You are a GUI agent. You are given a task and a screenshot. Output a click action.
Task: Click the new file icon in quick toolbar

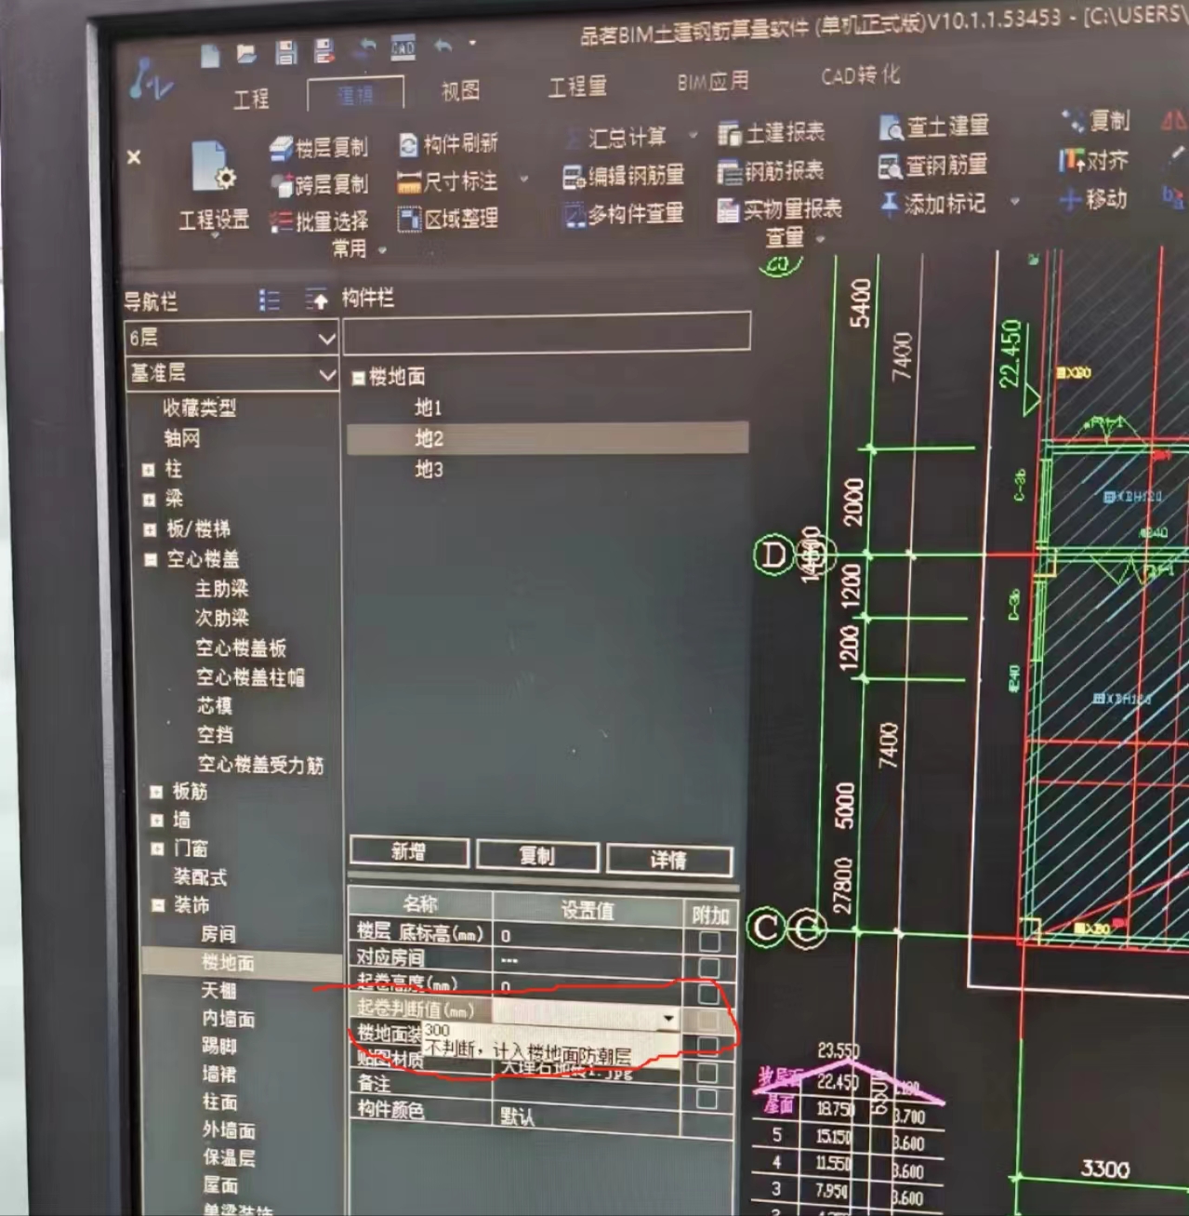tap(210, 56)
